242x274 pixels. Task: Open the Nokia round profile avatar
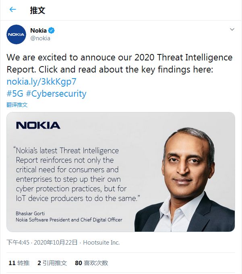pyautogui.click(x=16, y=34)
